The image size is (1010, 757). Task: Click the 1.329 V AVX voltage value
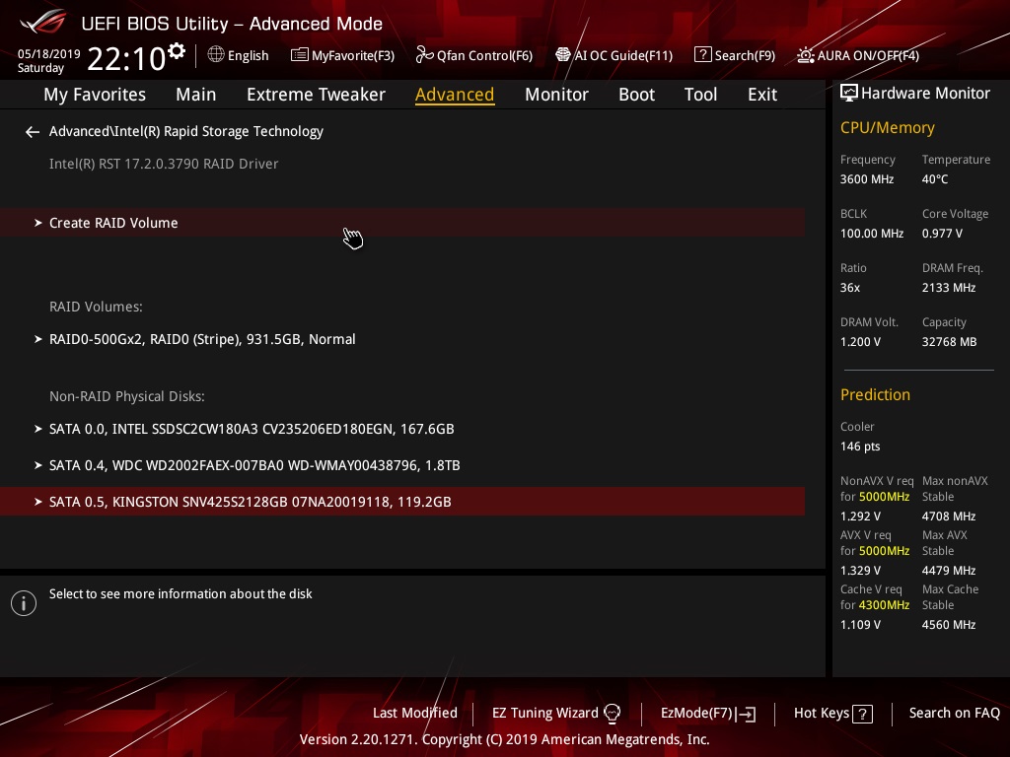[x=860, y=571]
